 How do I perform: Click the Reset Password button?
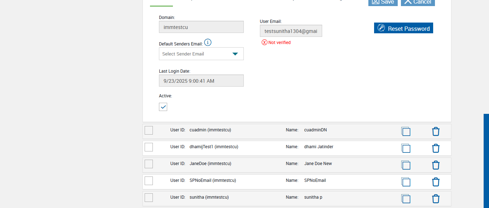point(403,28)
